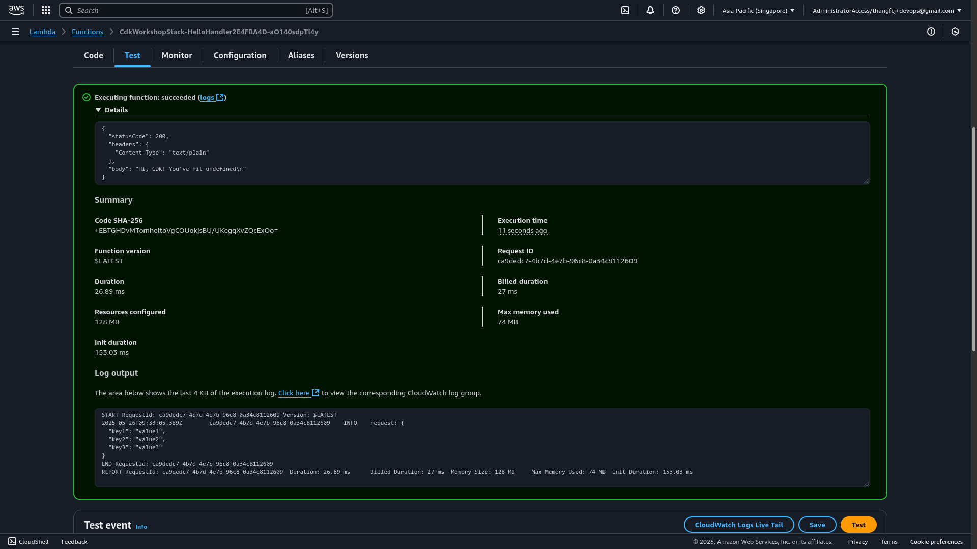Viewport: 977px width, 549px height.
Task: Start CloudWatch Logs Live Tail
Action: 739,525
